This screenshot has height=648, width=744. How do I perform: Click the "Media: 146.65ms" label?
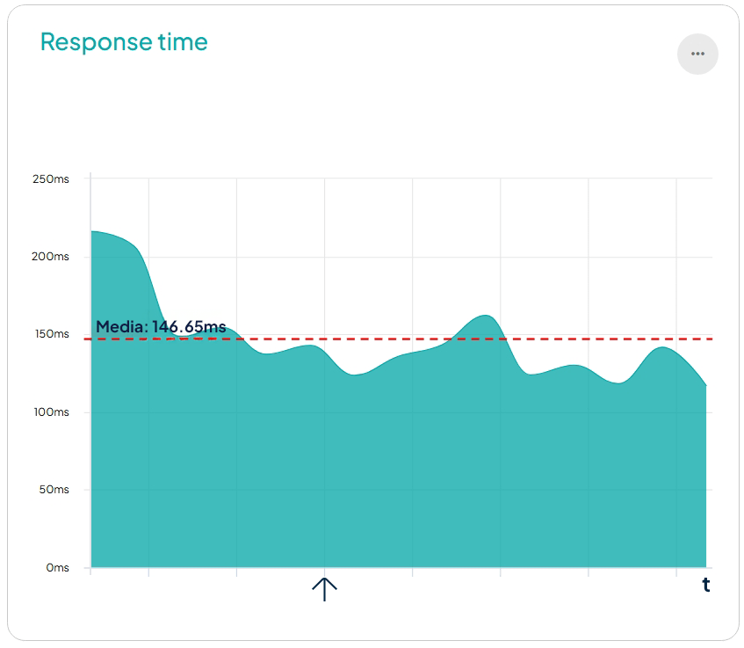tap(161, 327)
